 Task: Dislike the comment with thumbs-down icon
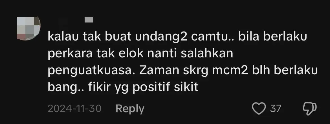(x=309, y=109)
